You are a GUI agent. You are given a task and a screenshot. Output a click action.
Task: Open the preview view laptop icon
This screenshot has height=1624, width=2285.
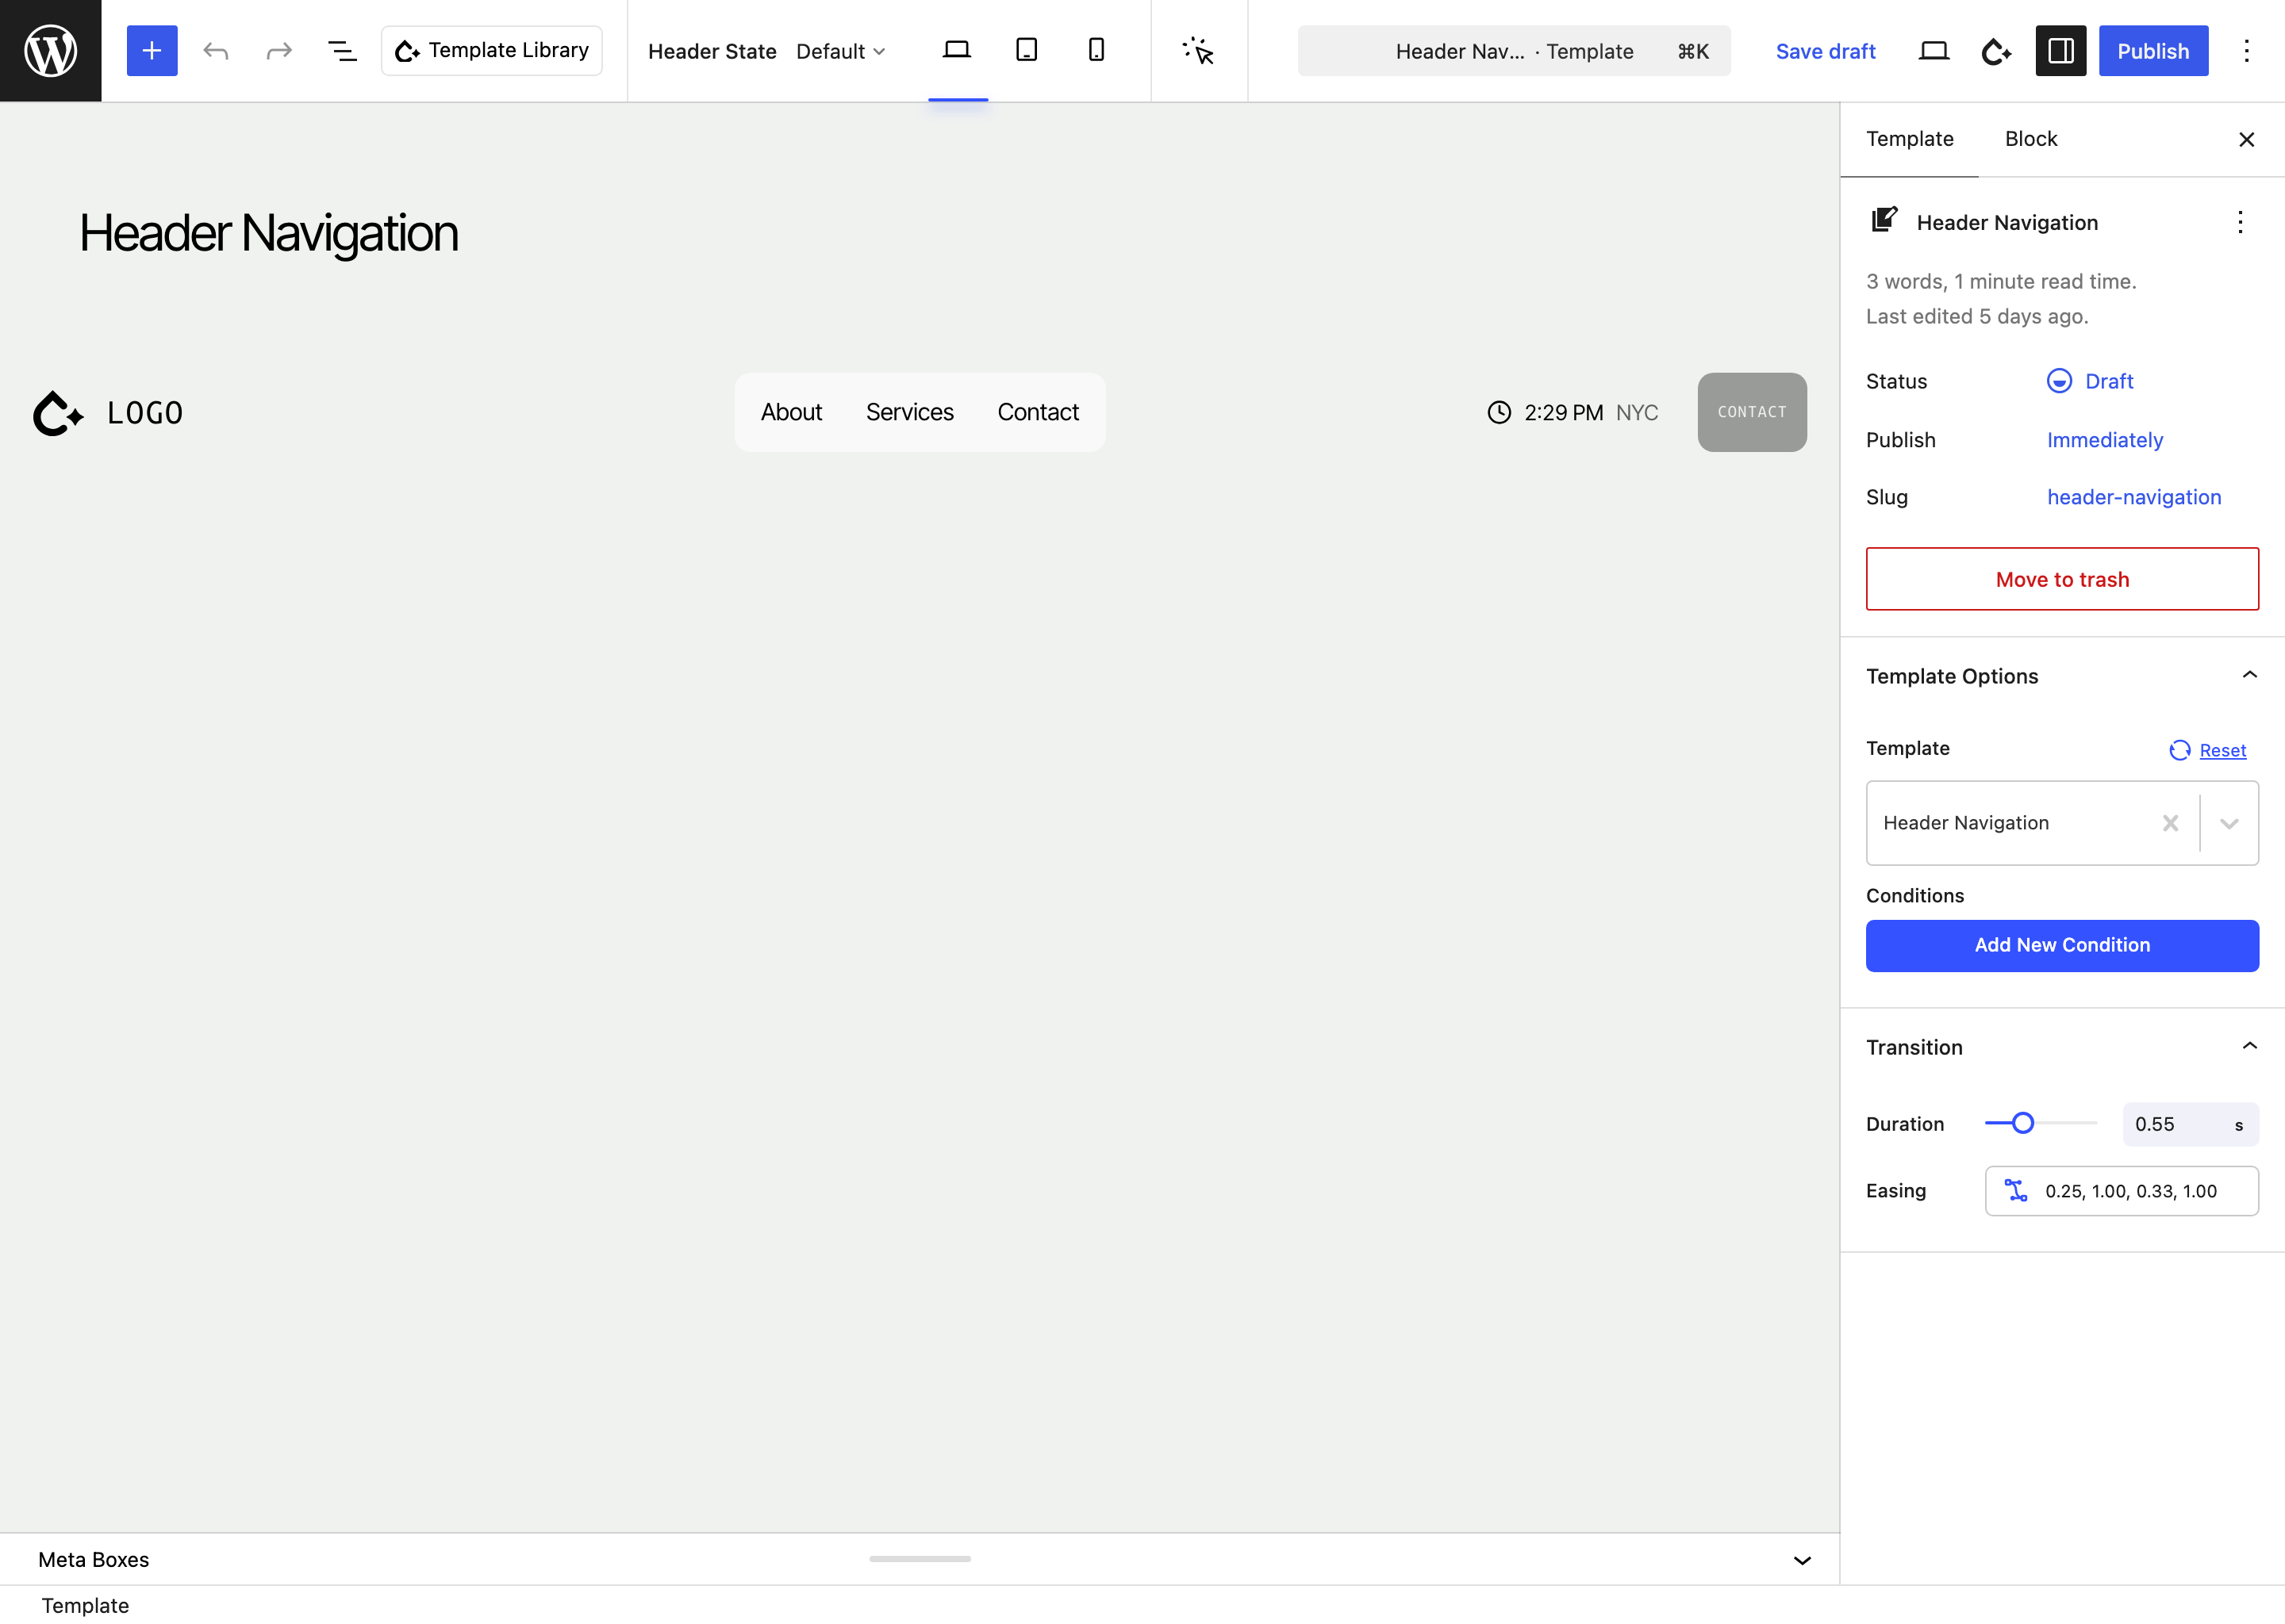(x=1934, y=50)
